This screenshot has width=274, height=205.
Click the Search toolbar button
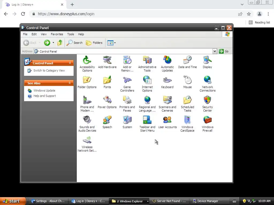click(74, 43)
